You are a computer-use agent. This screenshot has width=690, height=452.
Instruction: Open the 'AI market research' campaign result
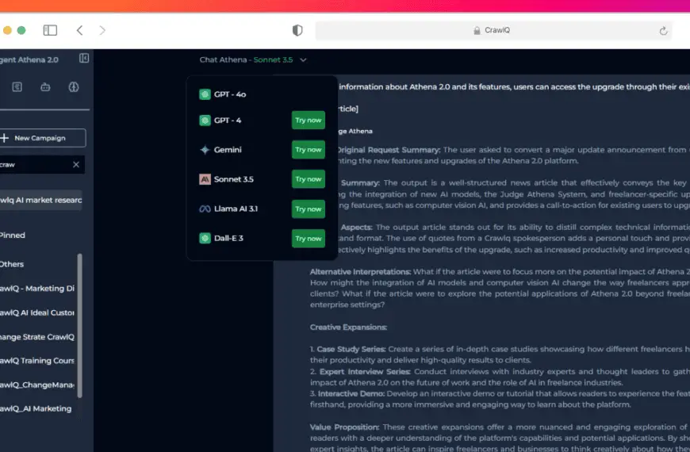point(41,200)
